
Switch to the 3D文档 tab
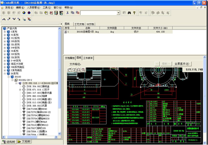pyautogui.click(x=90, y=24)
